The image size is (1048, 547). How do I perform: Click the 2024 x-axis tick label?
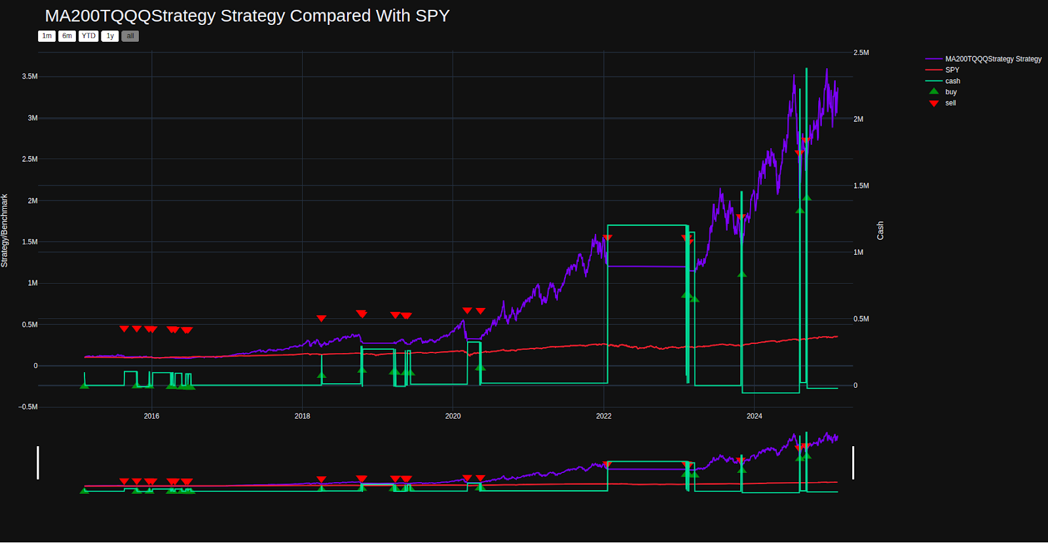pyautogui.click(x=754, y=416)
